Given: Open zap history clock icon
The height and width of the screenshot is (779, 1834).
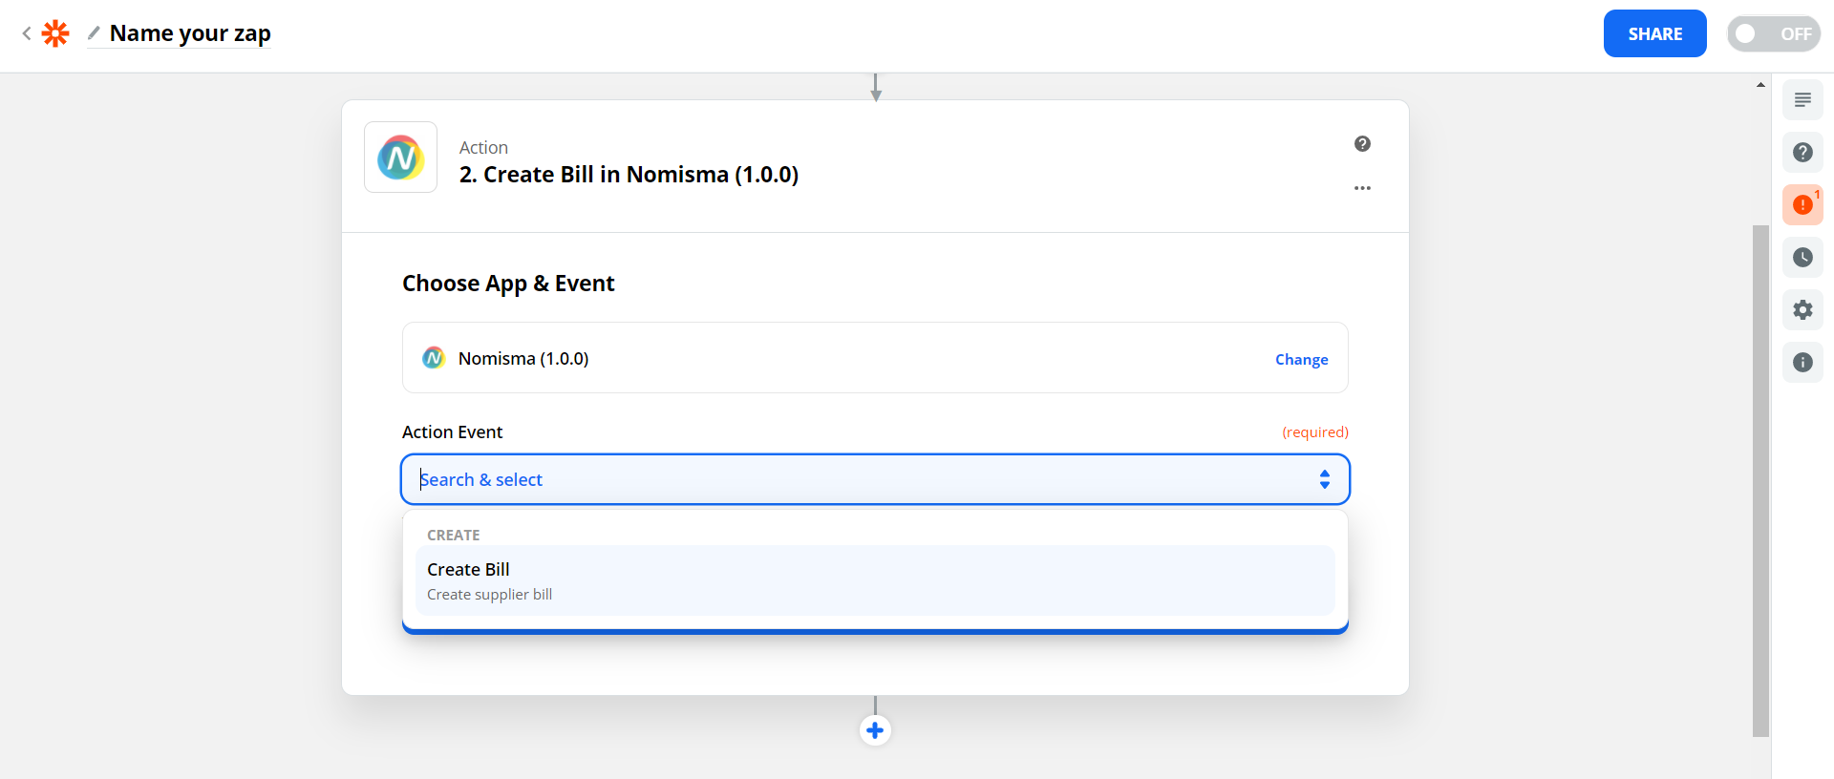Looking at the screenshot, I should (1802, 257).
